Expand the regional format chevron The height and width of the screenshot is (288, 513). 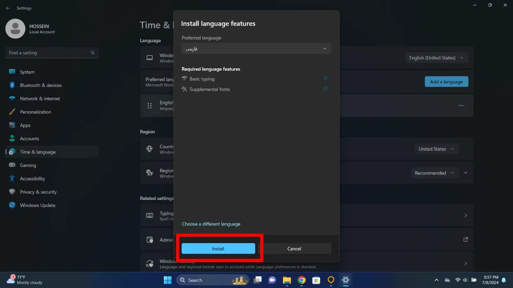pyautogui.click(x=466, y=173)
